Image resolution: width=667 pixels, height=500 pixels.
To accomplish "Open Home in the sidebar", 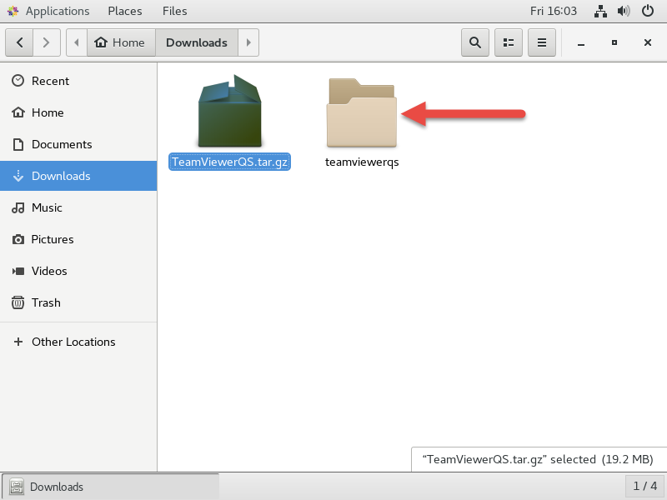I will [78, 112].
